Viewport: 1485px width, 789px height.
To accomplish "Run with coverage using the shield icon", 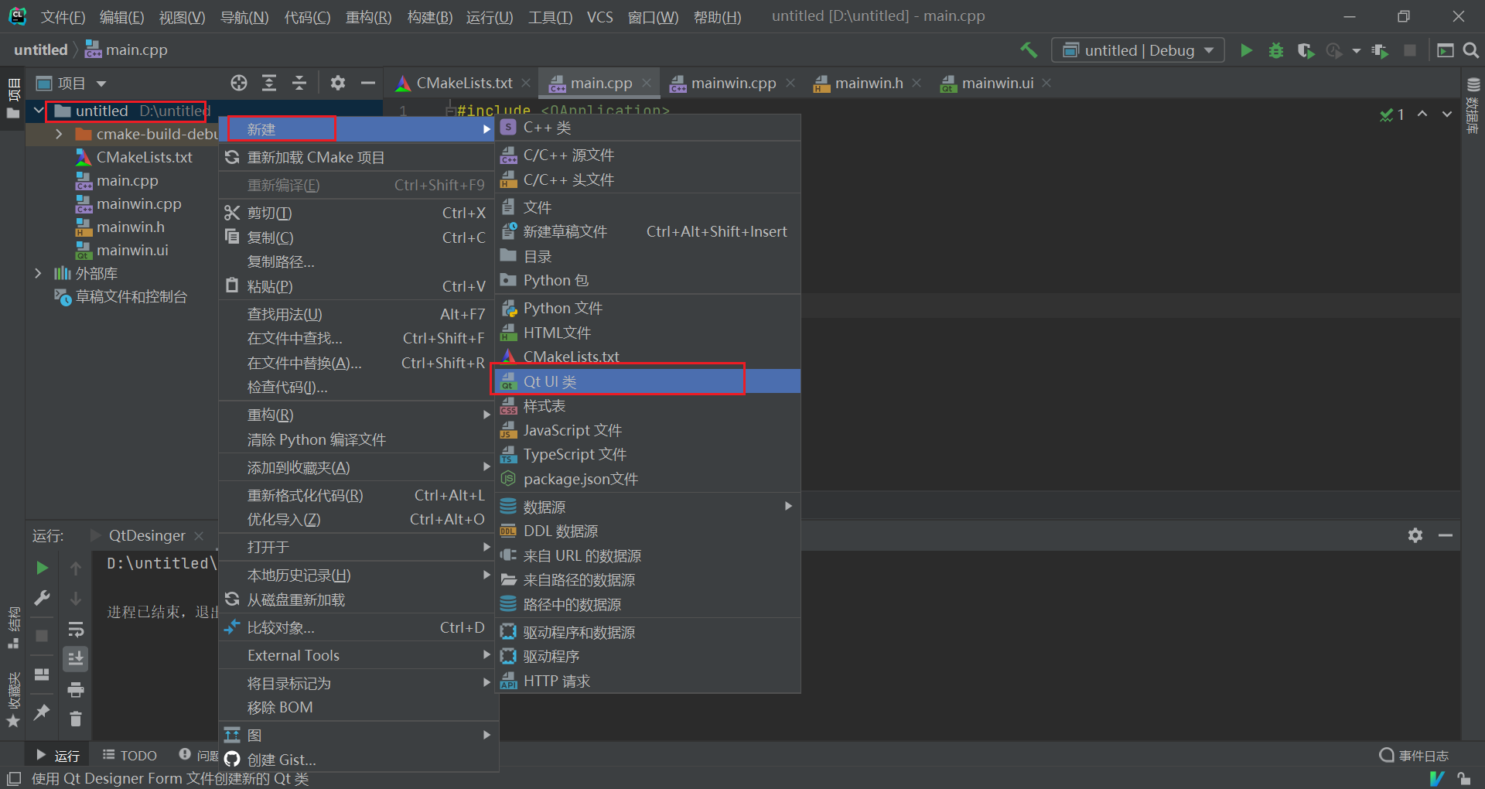I will click(1306, 50).
